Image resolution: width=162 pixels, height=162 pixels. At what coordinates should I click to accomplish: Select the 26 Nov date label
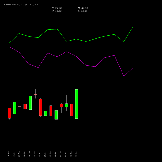(x=40, y=154)
